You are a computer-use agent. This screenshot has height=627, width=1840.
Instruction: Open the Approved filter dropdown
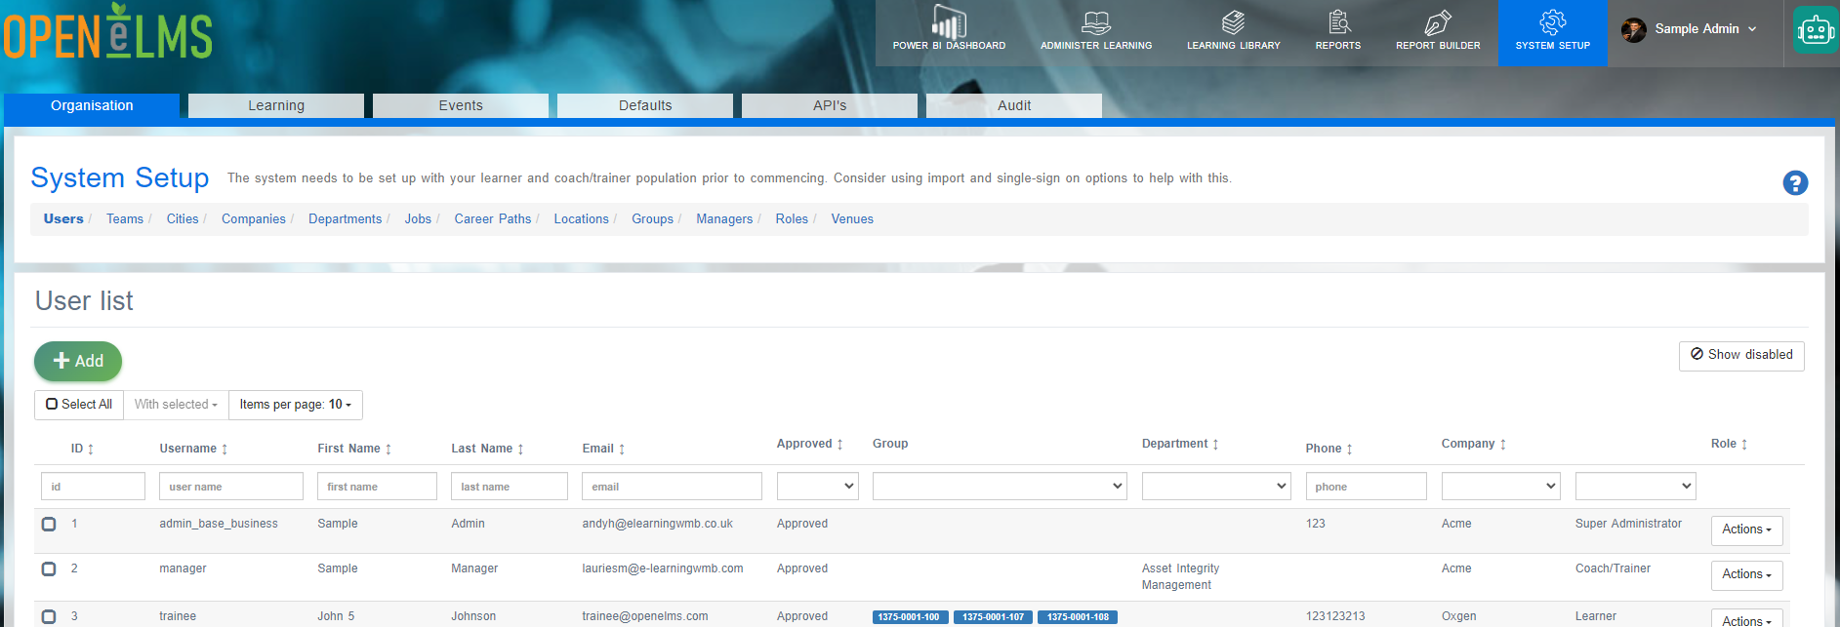(818, 486)
